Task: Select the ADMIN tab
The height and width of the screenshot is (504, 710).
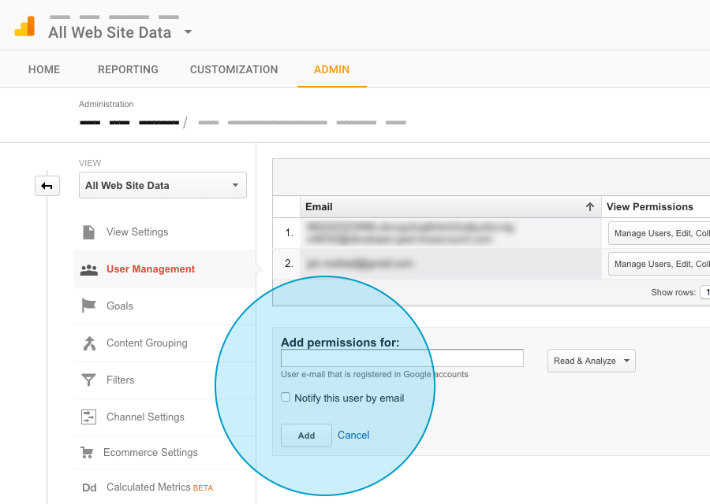Action: point(332,69)
